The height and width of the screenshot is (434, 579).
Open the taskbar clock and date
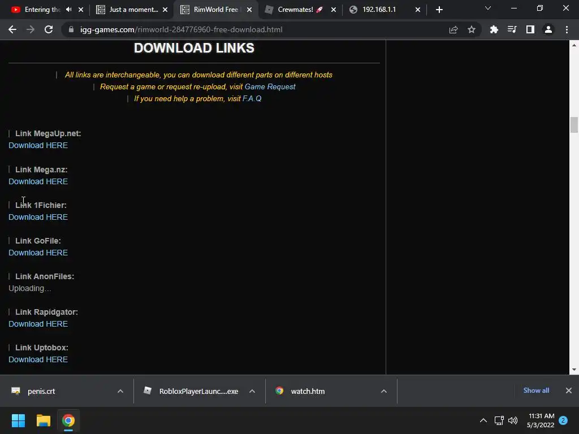(x=541, y=420)
